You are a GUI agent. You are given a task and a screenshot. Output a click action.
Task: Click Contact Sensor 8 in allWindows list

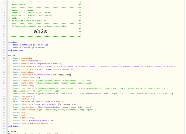155,66
